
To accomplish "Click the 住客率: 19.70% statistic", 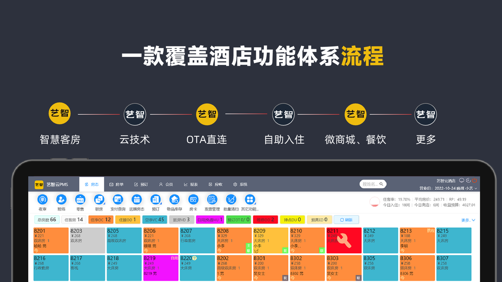I will click(396, 199).
